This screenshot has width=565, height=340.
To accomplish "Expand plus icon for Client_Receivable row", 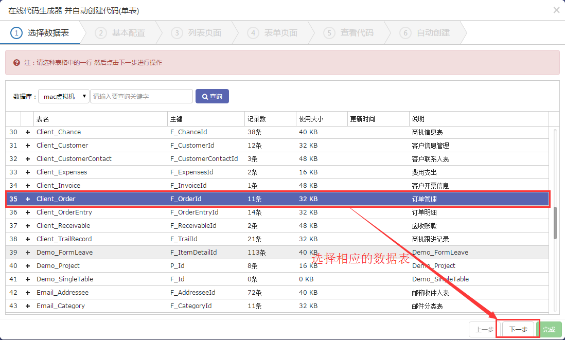I will (x=28, y=226).
